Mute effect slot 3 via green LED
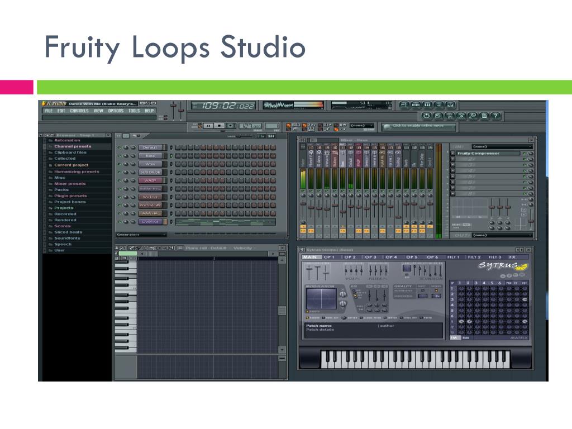The height and width of the screenshot is (429, 572). tap(524, 165)
